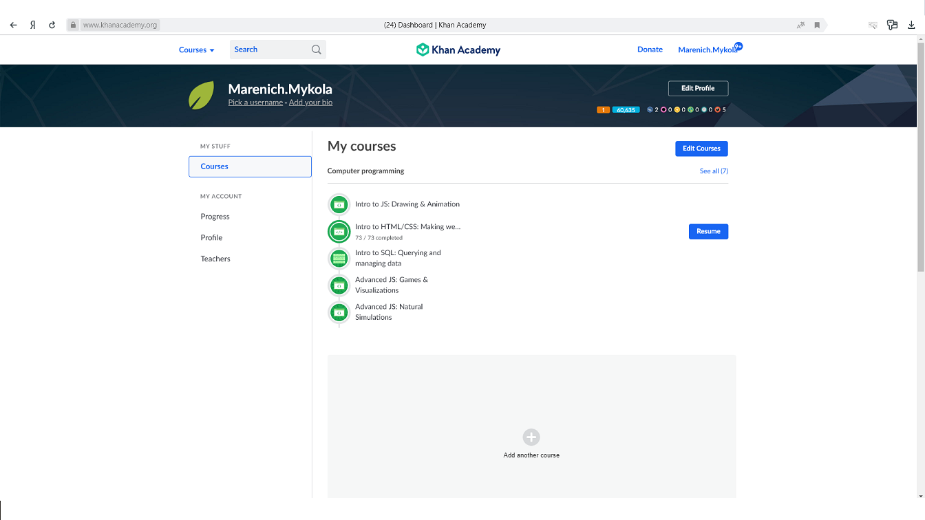Click the Khan Academy logo
The image size is (925, 520).
tap(458, 50)
